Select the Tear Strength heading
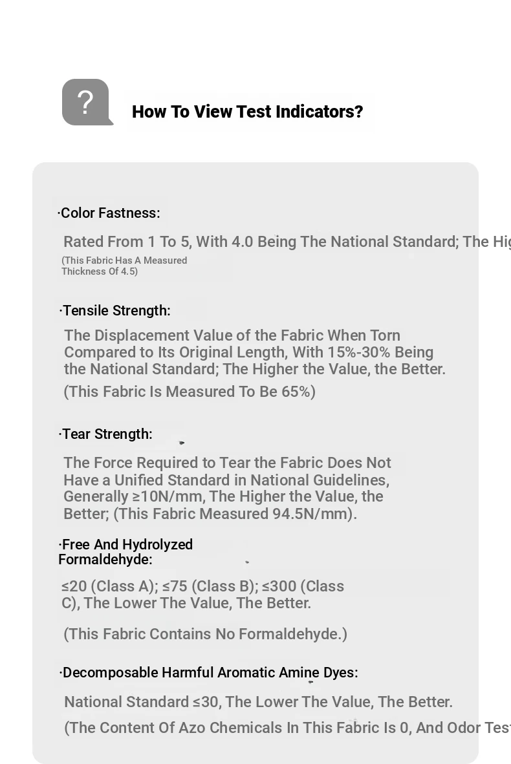511x764 pixels. 105,434
